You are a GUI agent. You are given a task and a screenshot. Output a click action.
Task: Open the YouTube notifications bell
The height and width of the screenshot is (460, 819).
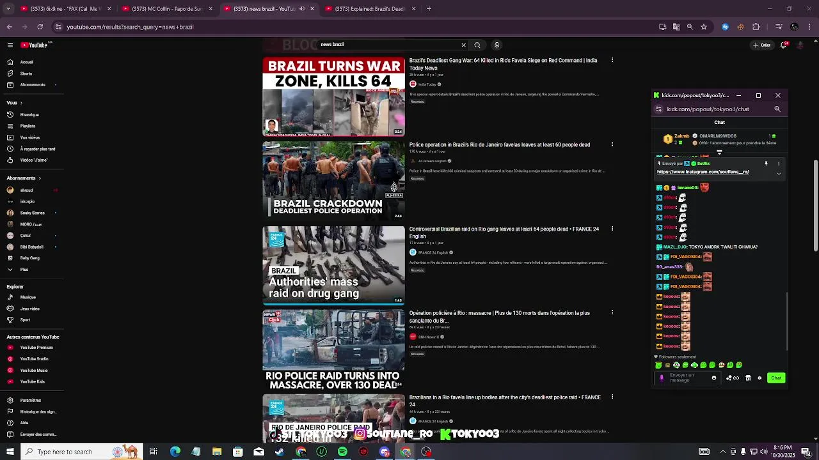(x=783, y=45)
